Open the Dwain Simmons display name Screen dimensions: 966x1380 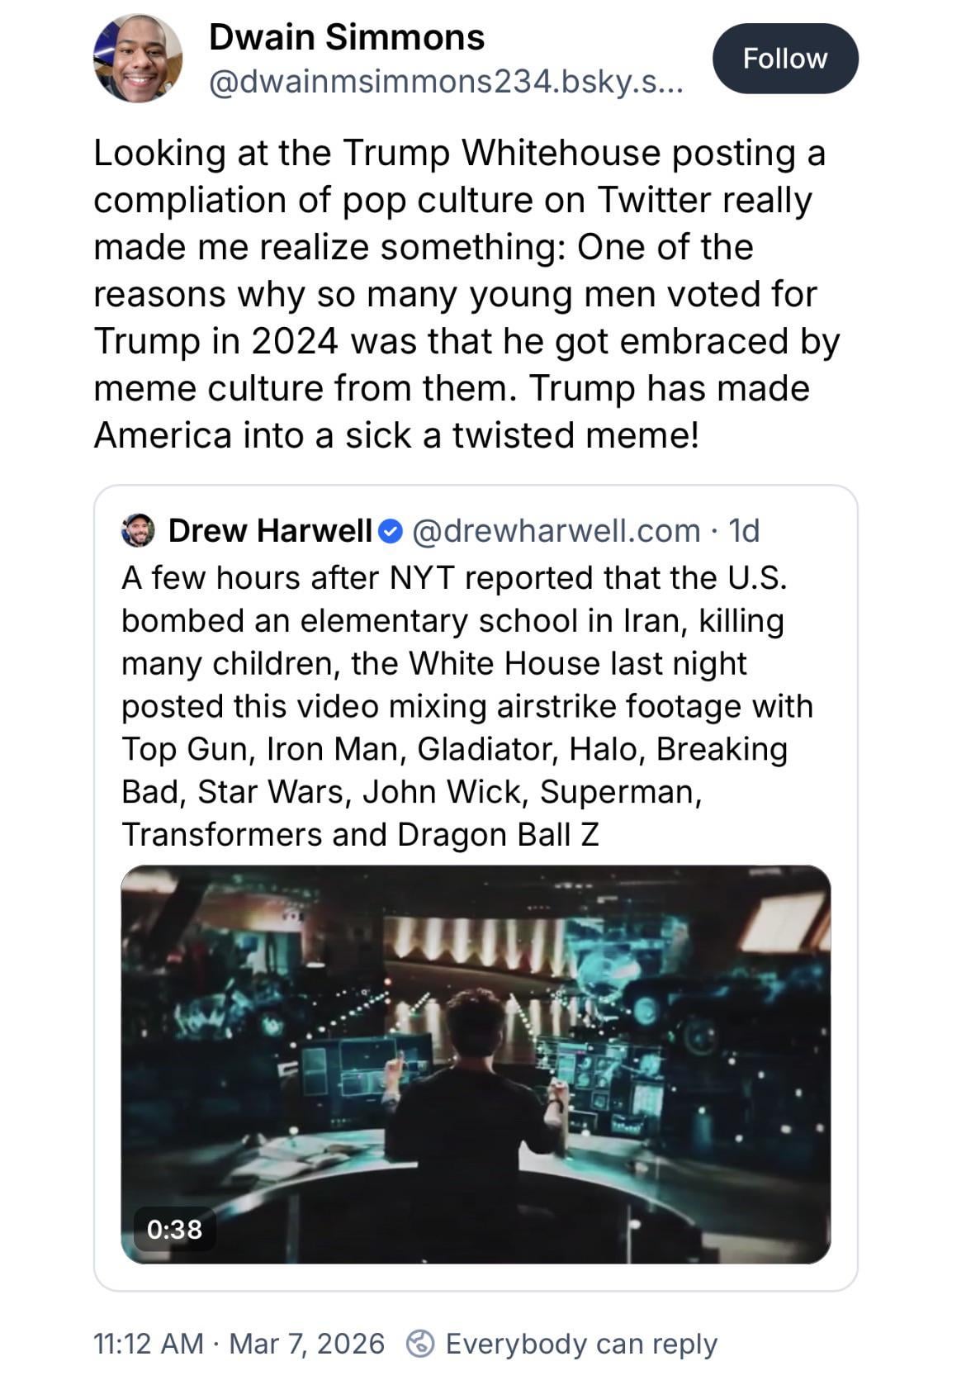(347, 37)
